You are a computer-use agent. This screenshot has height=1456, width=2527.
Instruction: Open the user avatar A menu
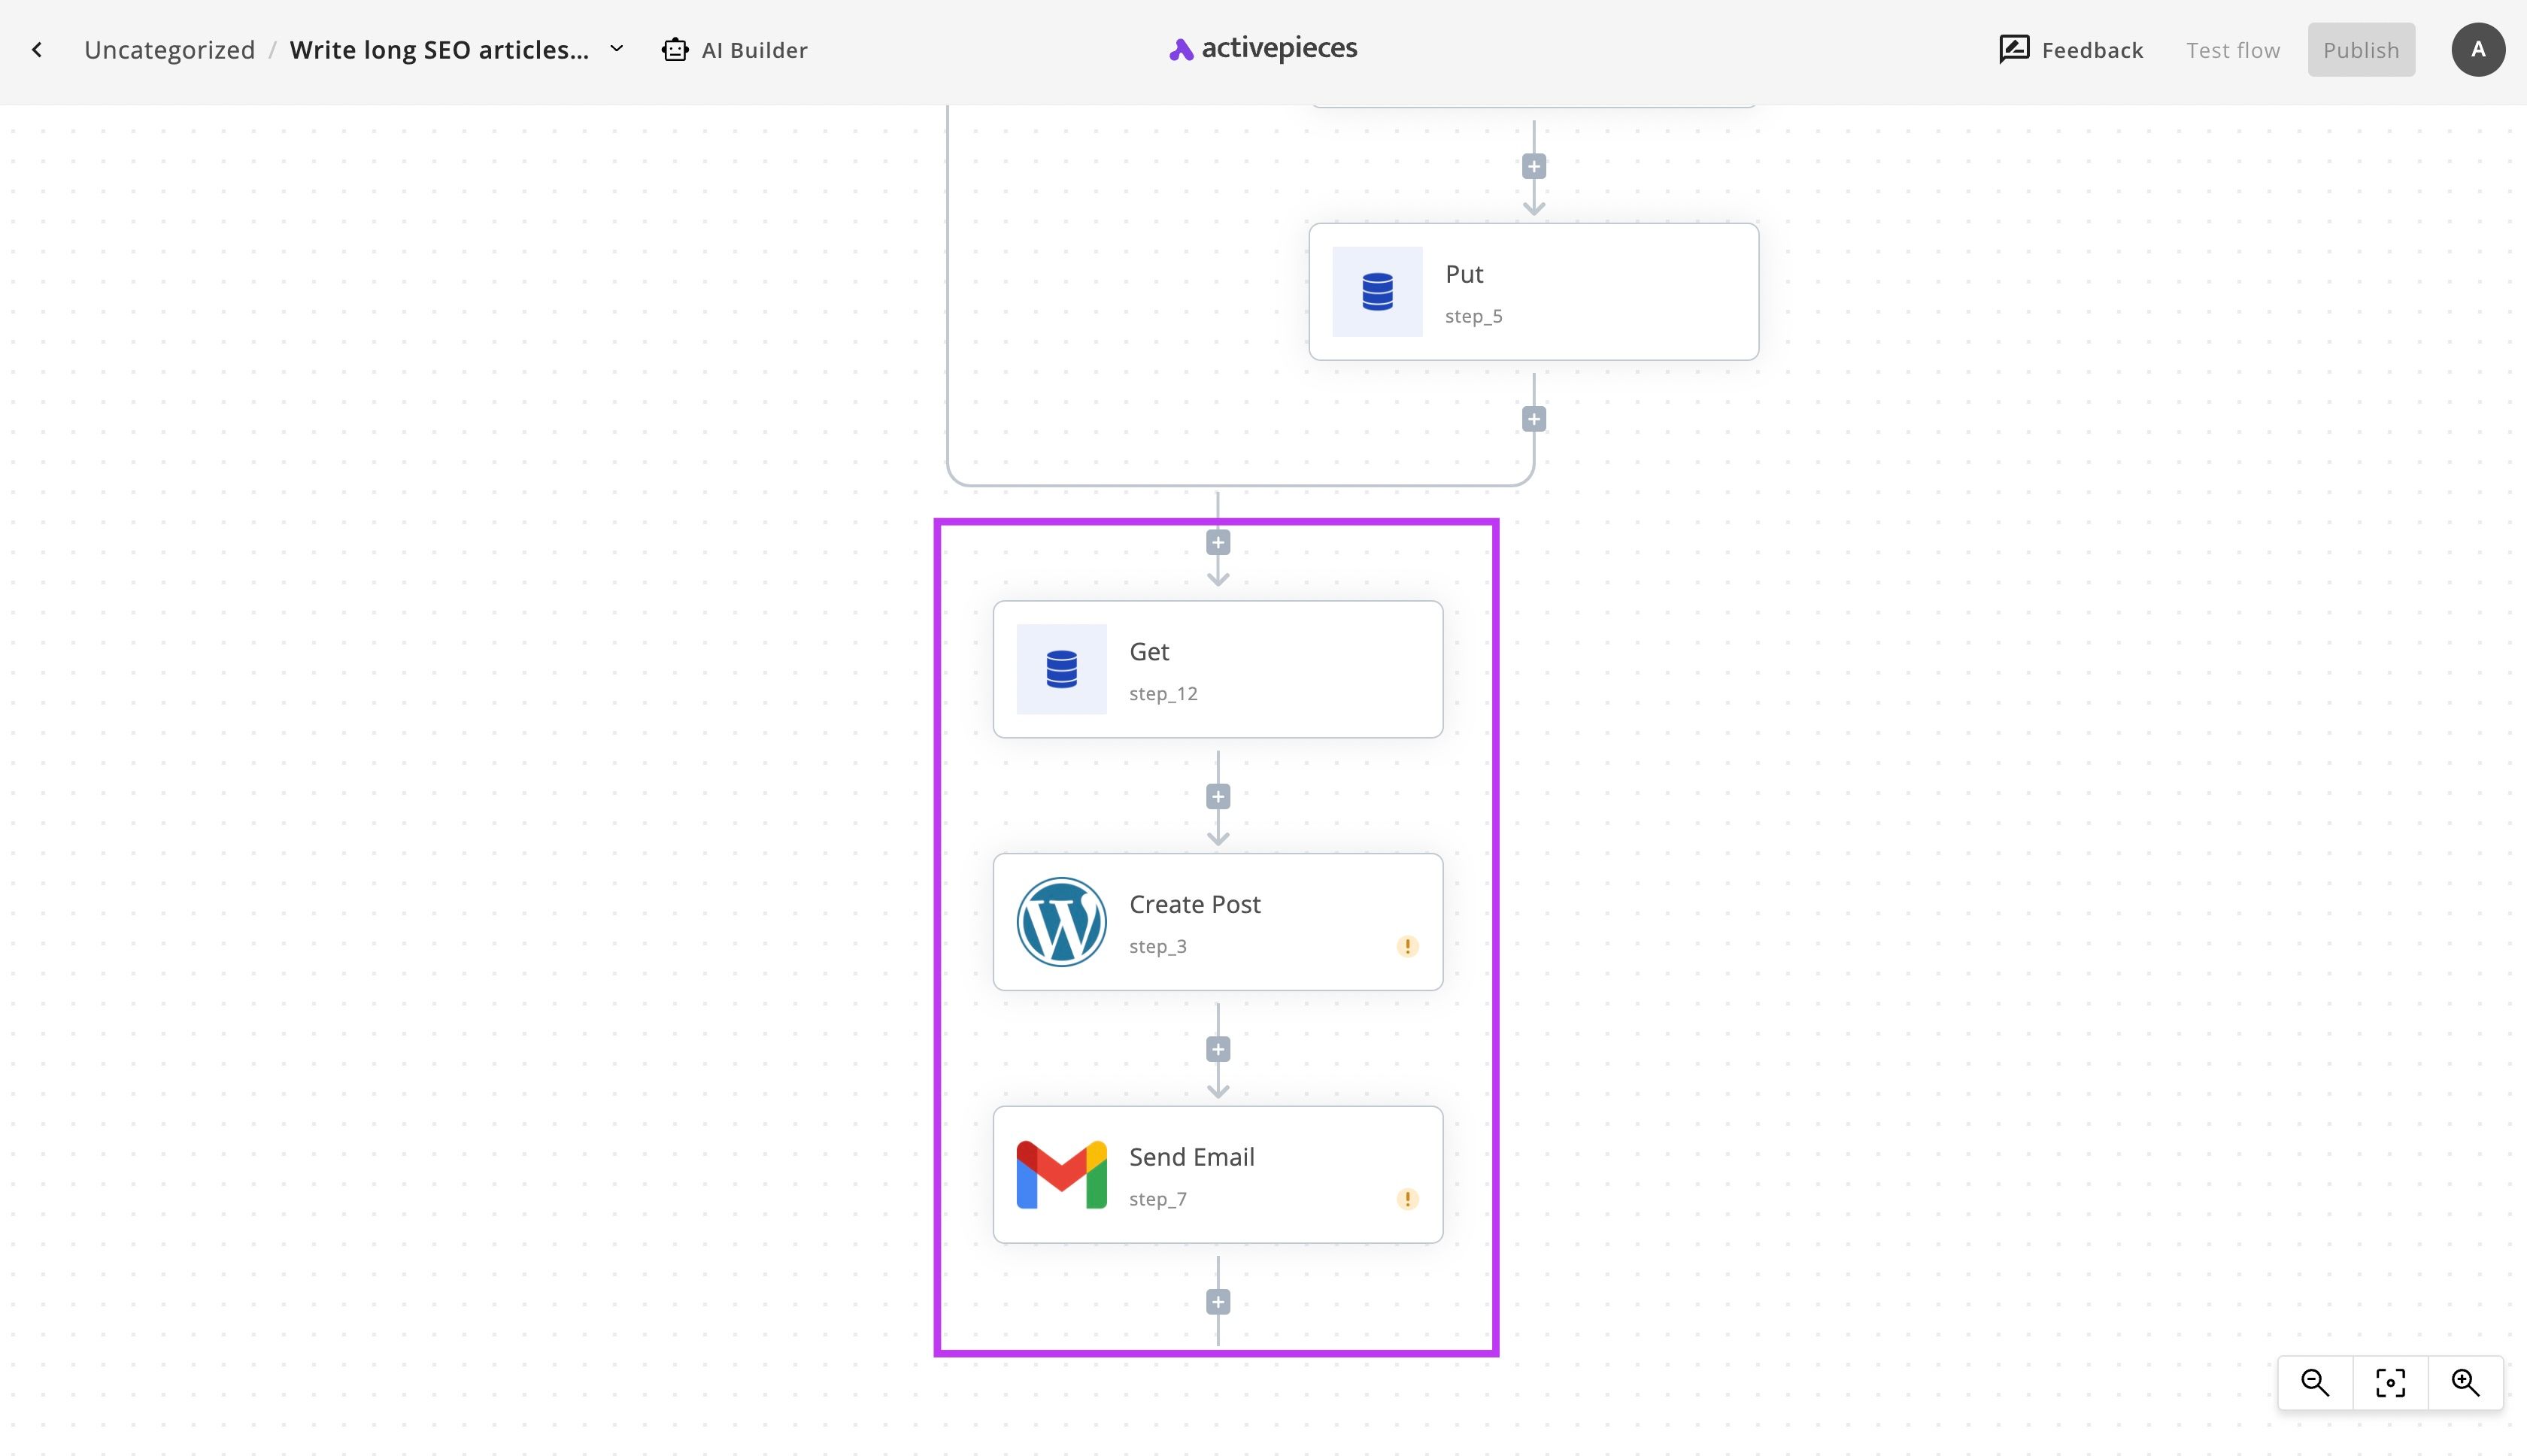[x=2478, y=50]
